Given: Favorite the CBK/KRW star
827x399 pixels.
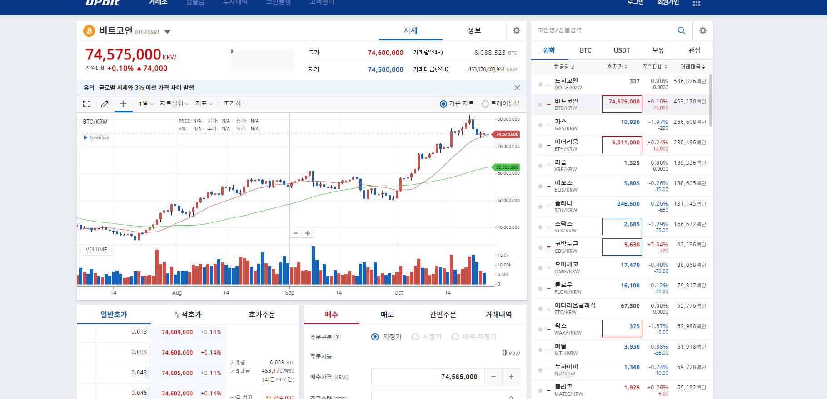Looking at the screenshot, I should pos(540,247).
